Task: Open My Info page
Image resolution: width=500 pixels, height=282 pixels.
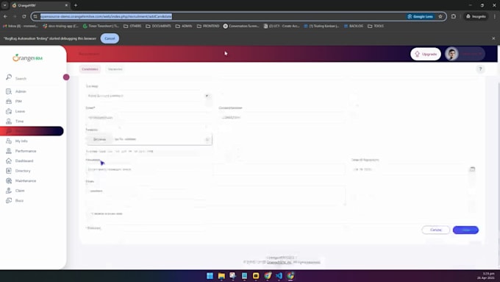Action: coord(21,141)
